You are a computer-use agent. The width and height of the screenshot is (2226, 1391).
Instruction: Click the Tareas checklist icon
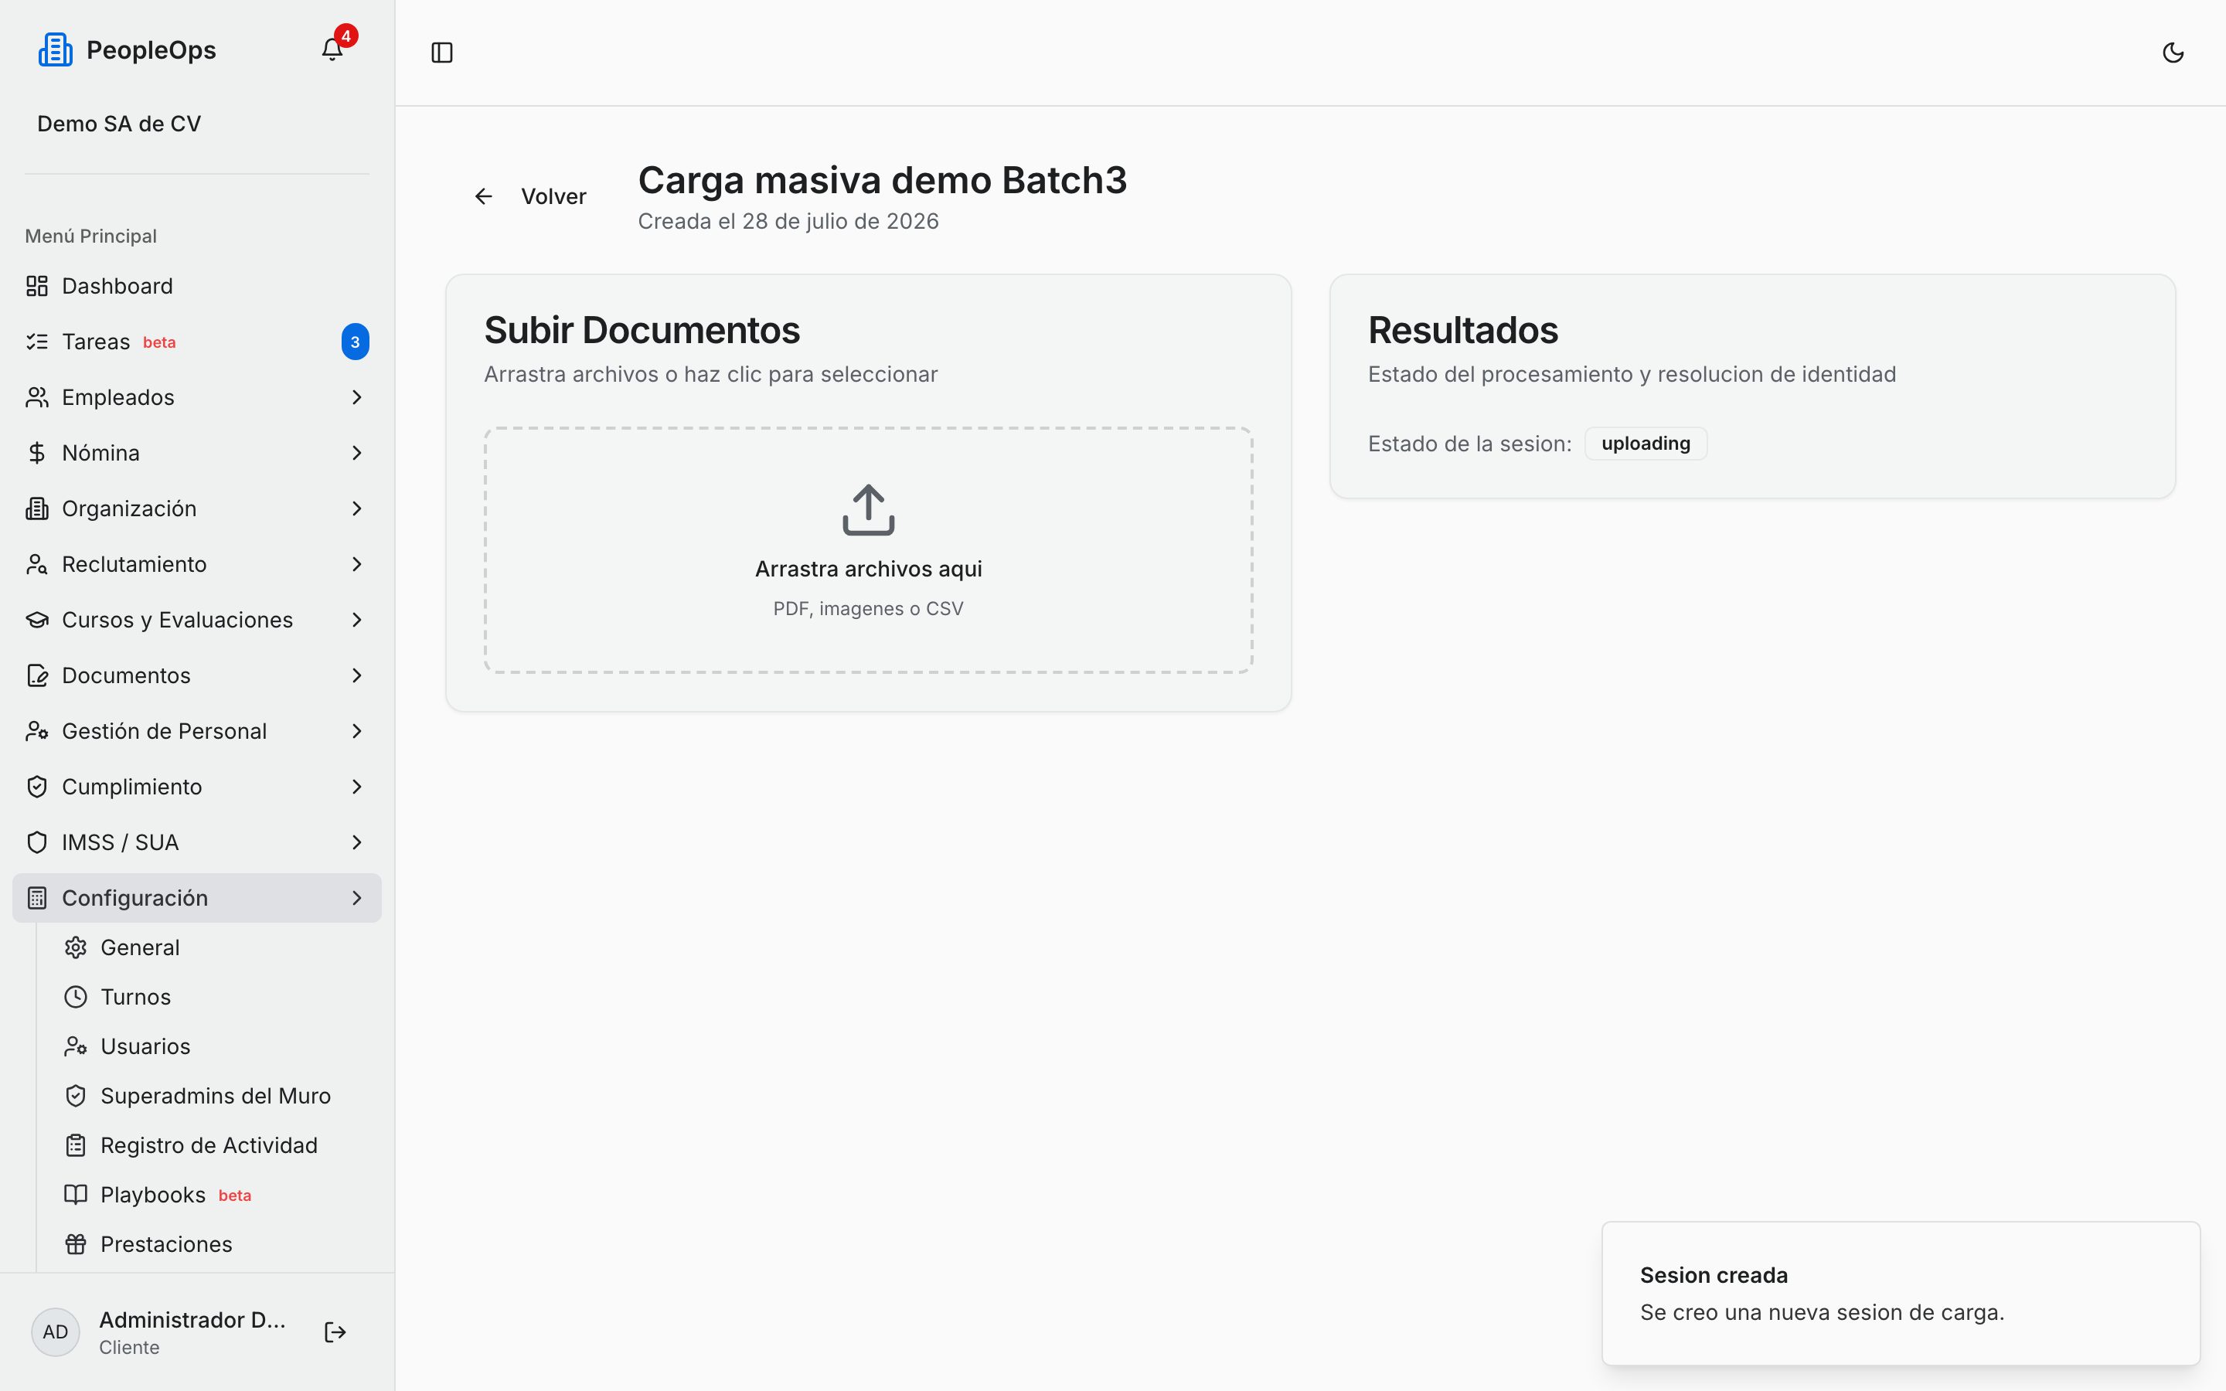[37, 342]
